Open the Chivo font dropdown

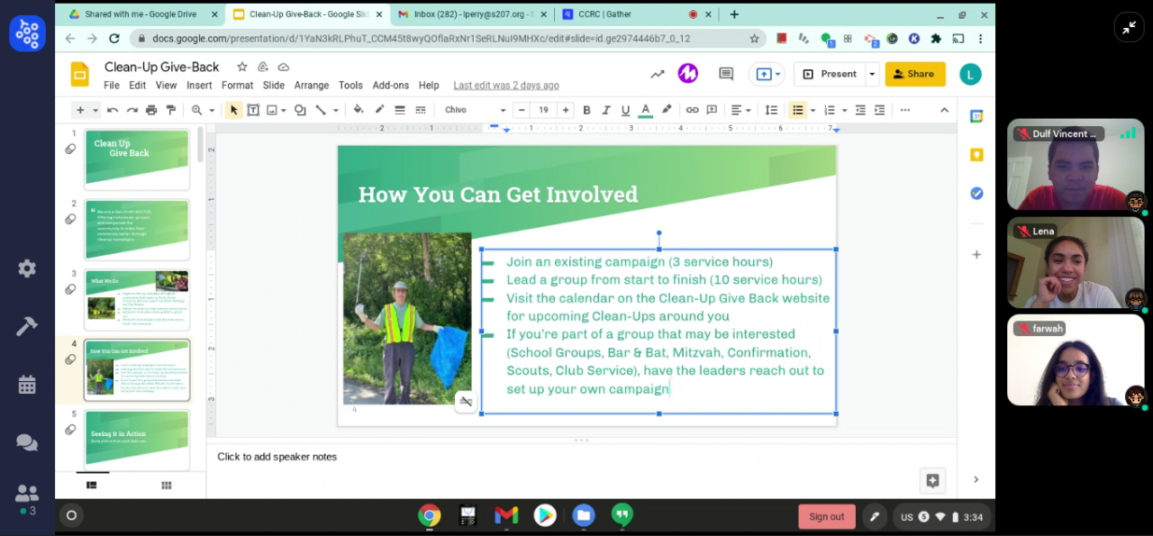(475, 110)
